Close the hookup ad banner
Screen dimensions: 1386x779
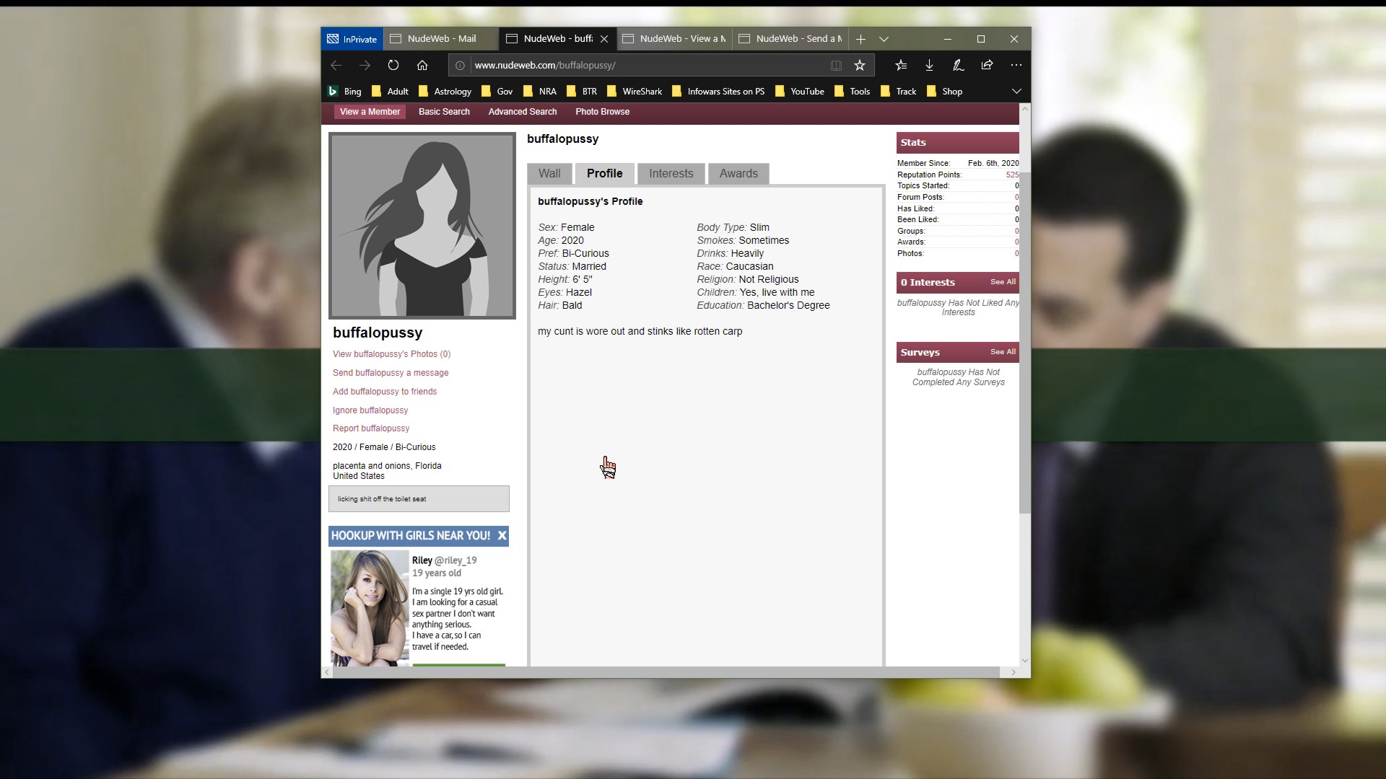pyautogui.click(x=502, y=536)
